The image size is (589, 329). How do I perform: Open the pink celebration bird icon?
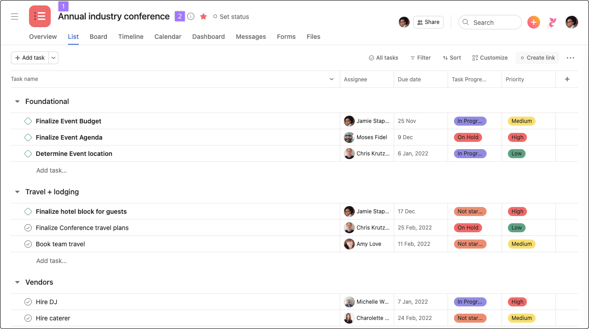(552, 22)
